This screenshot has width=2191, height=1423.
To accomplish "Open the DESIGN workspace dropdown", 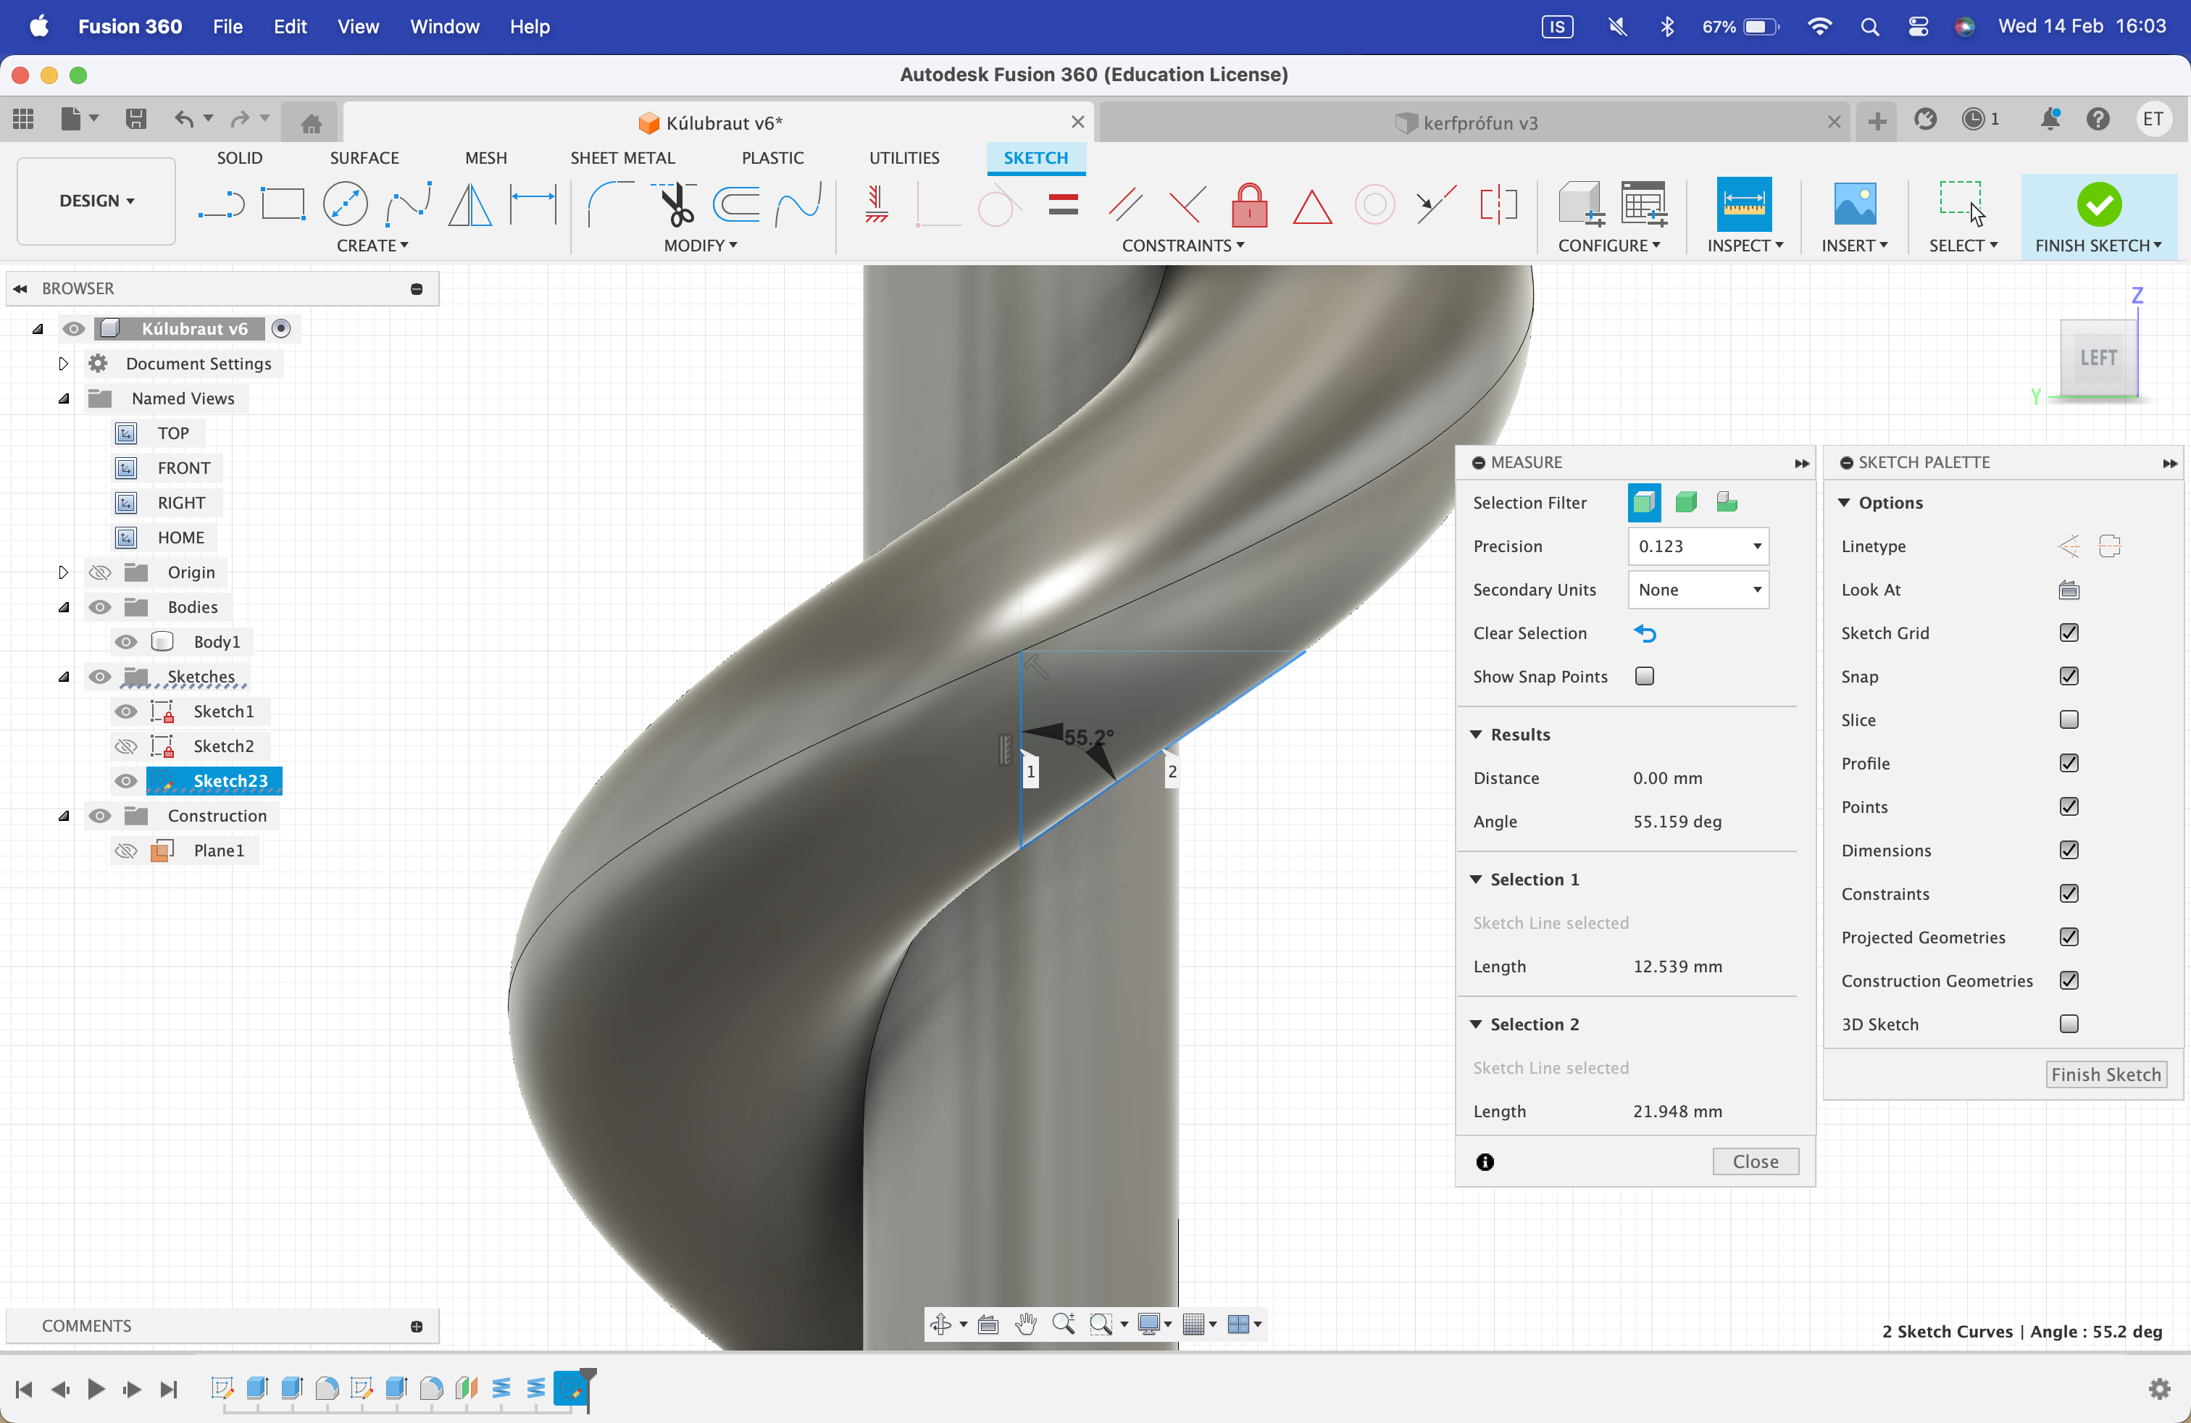I will pos(96,201).
